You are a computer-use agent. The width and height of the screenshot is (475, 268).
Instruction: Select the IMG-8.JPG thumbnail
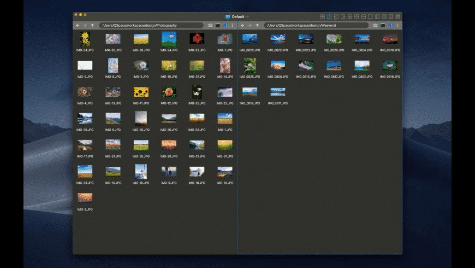coord(113,65)
